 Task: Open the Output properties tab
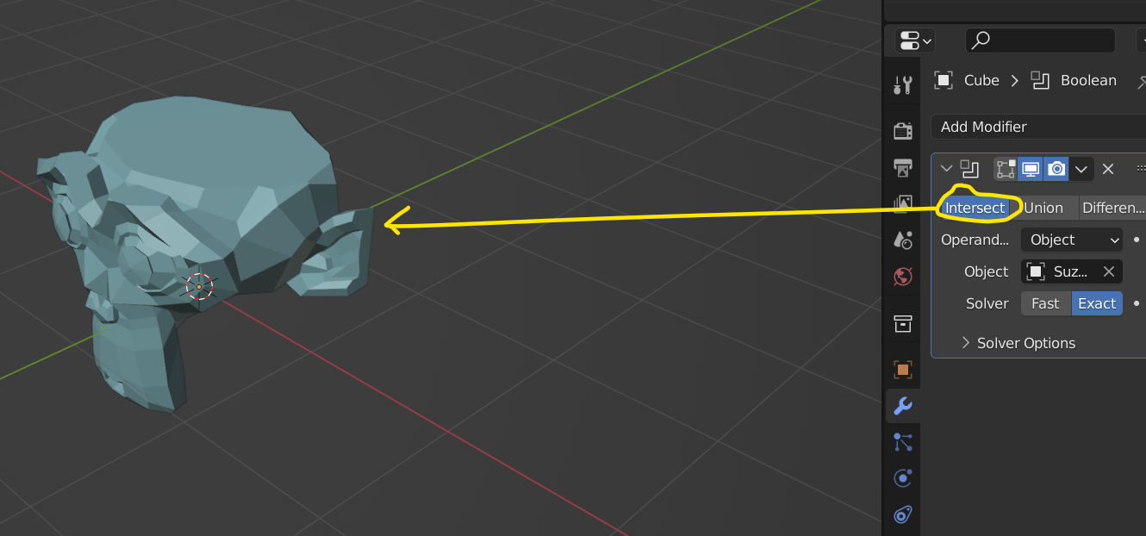pos(902,167)
